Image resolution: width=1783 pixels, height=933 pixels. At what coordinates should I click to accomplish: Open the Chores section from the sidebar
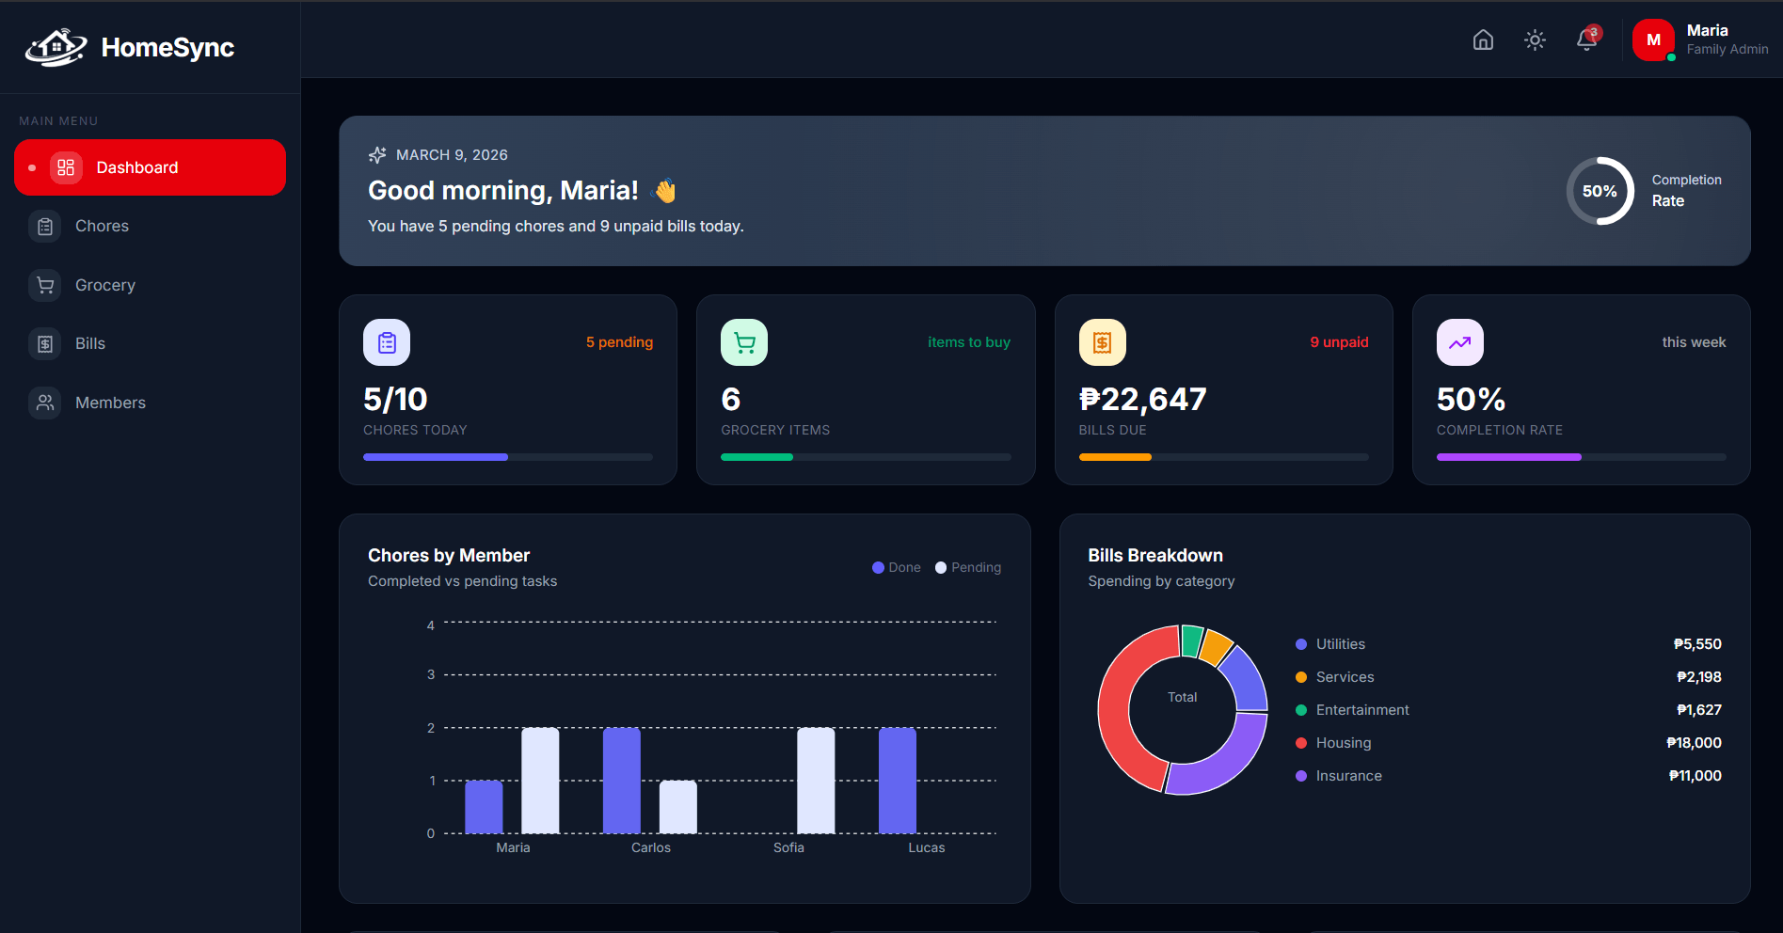(102, 226)
